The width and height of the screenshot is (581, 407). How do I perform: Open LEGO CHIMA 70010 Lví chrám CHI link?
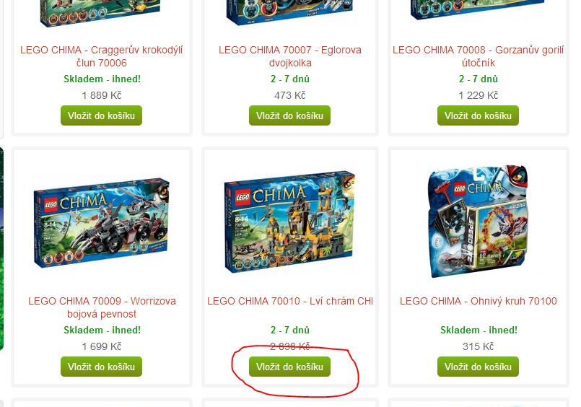pos(290,301)
